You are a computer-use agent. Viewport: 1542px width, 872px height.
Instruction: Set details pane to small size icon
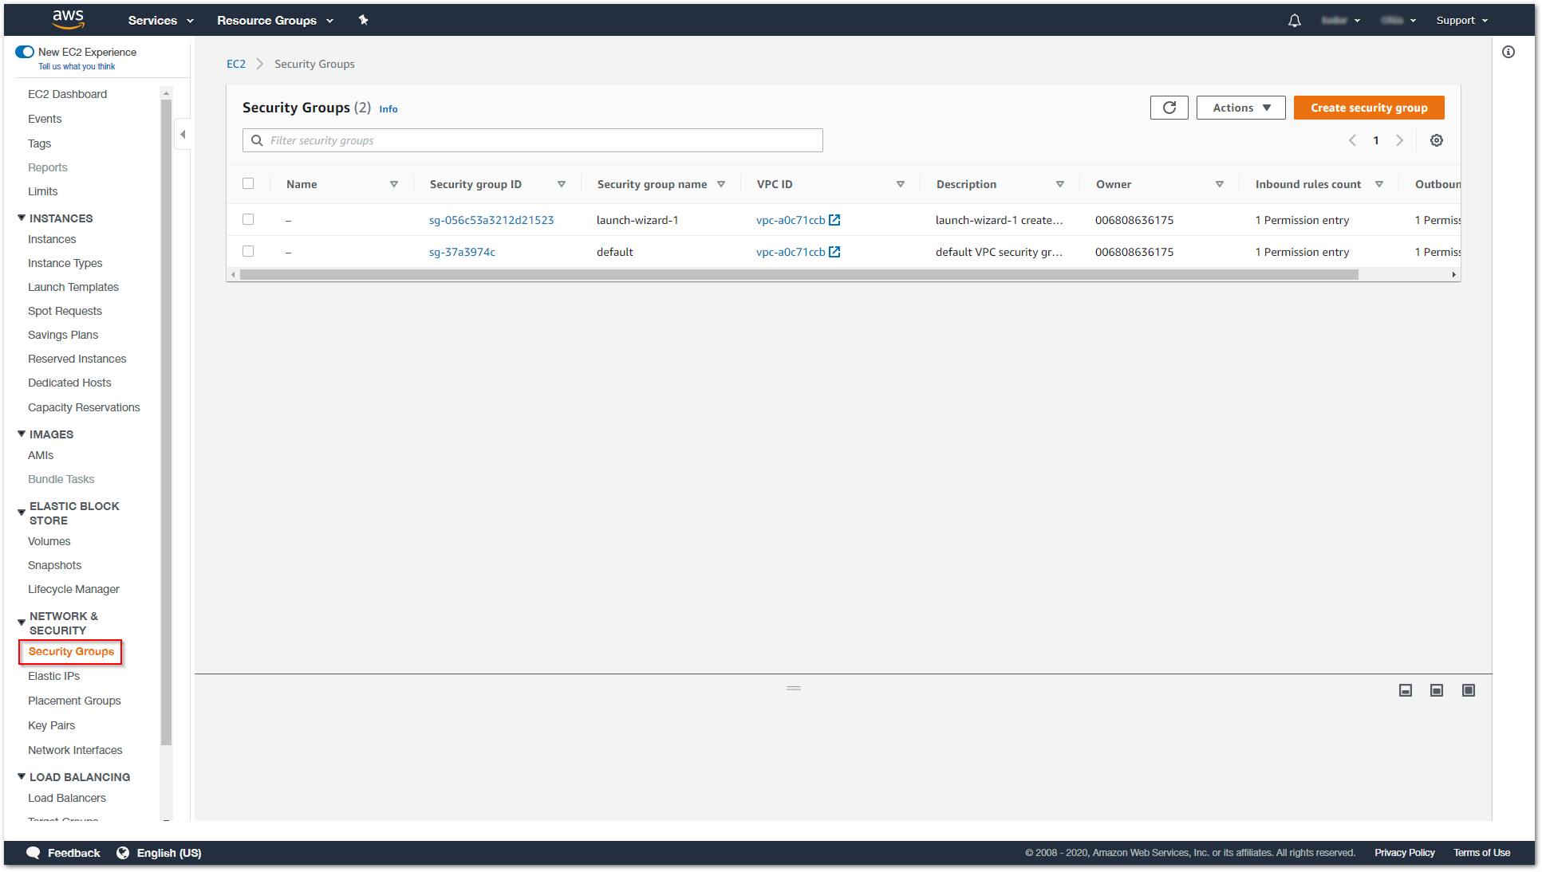(x=1406, y=690)
